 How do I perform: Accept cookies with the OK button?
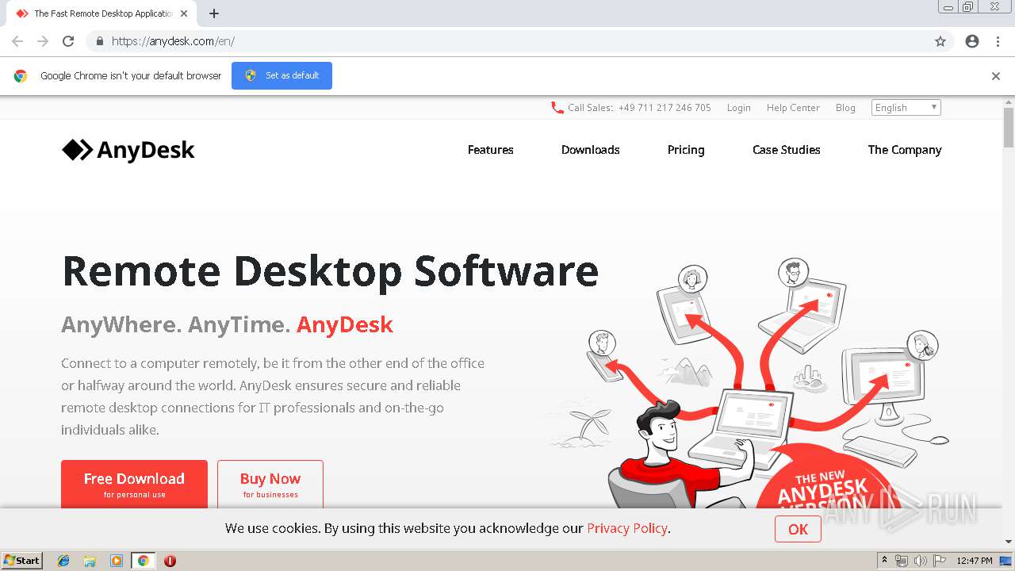798,529
